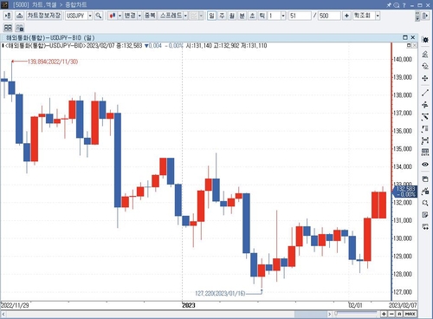Zoom out with bottom minus button

pyautogui.click(x=391, y=314)
